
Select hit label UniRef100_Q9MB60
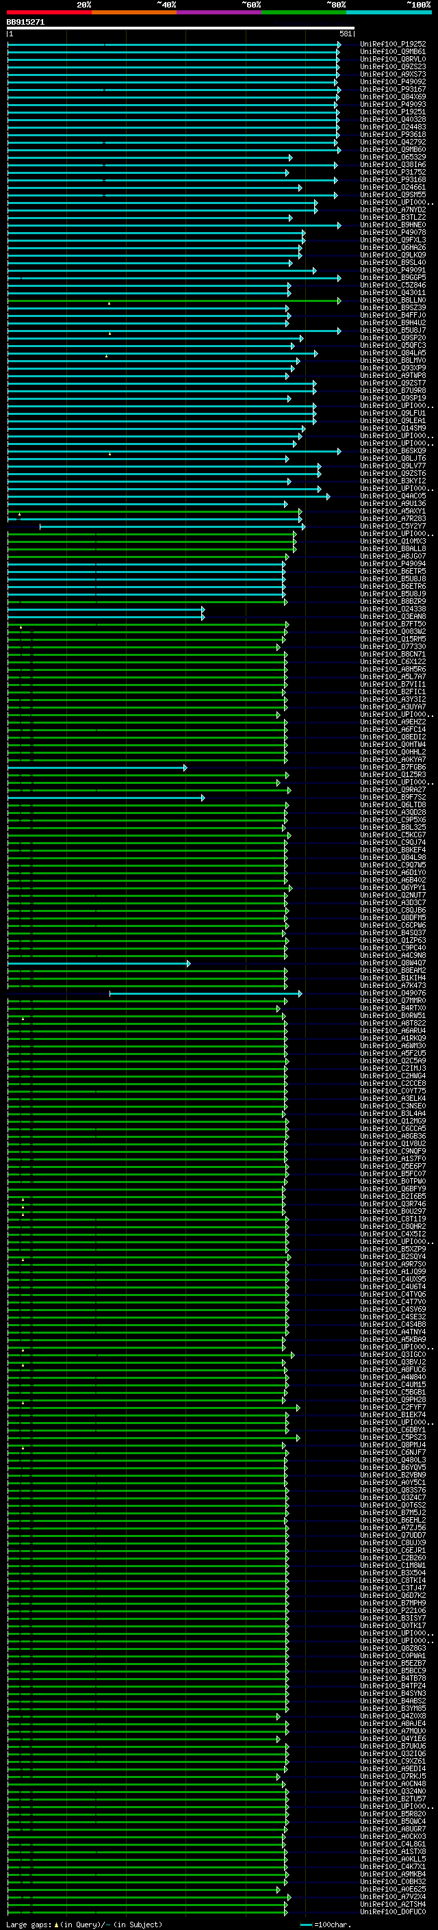[393, 149]
